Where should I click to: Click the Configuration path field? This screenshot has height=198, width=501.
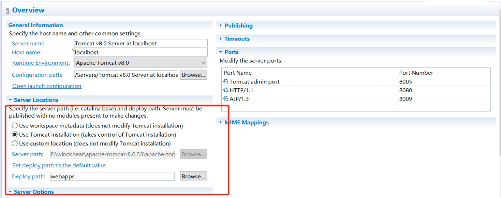pos(126,75)
